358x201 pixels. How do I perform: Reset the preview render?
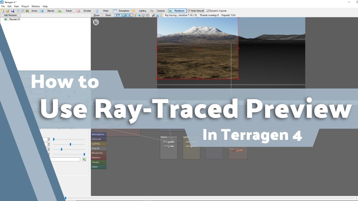pos(108,15)
